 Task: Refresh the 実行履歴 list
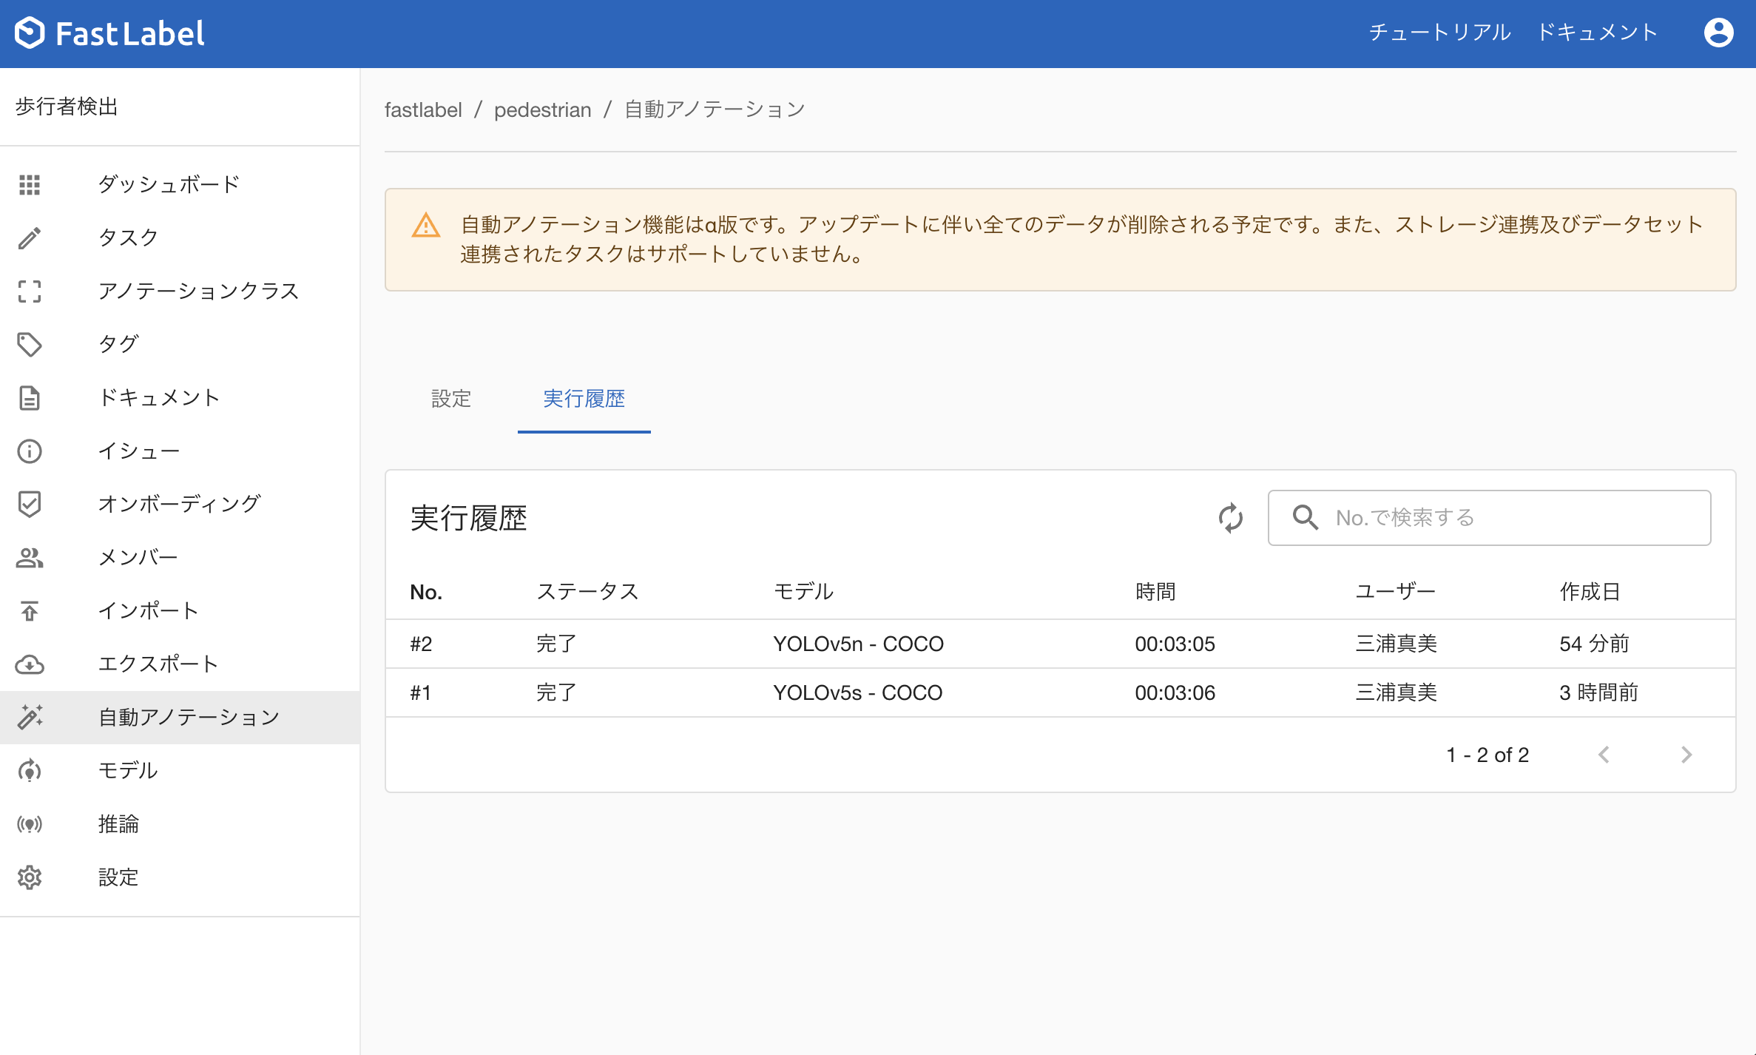[x=1230, y=517]
